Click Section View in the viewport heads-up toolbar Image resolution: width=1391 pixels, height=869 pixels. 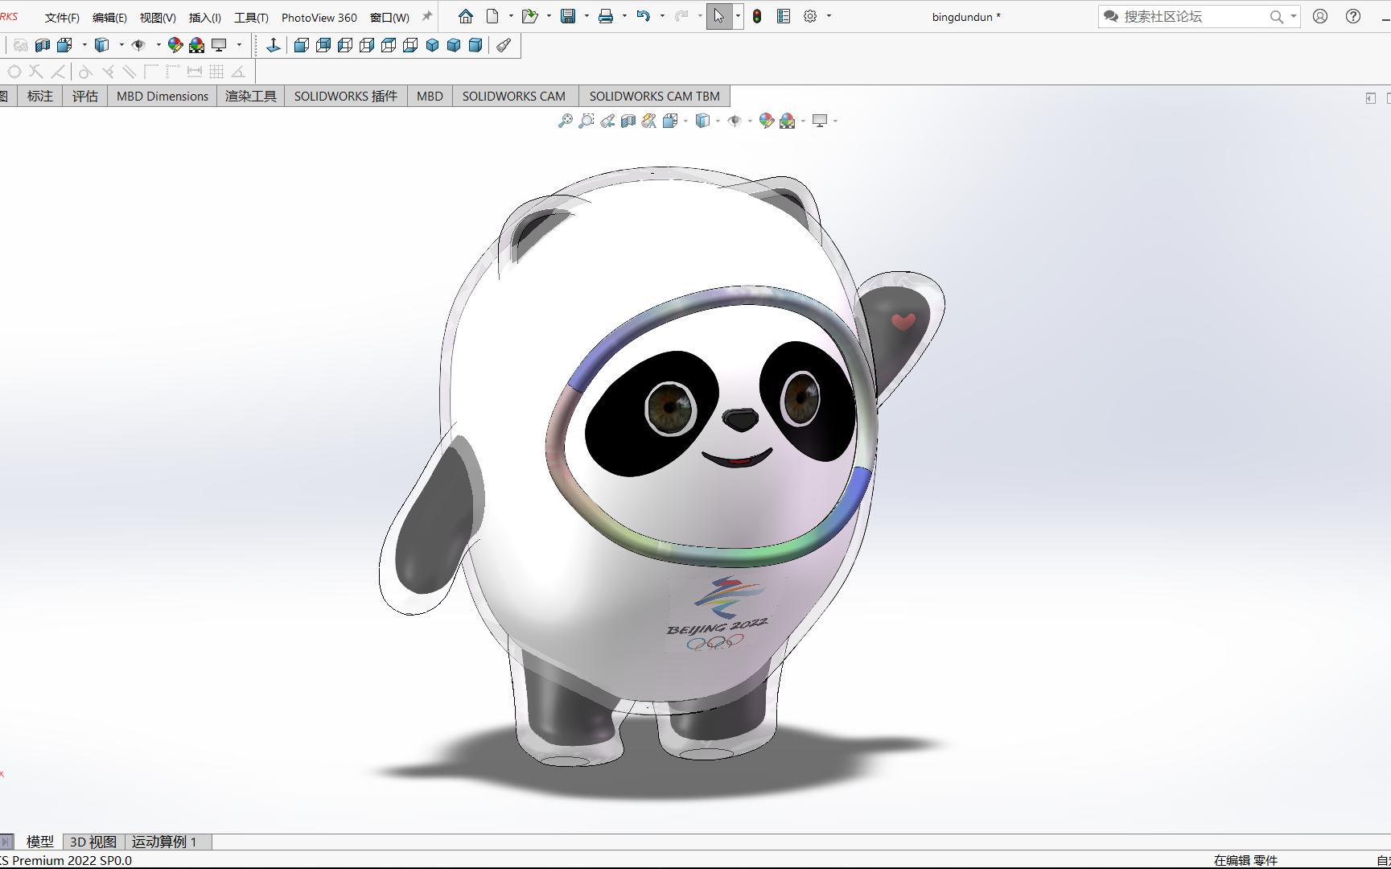point(628,121)
